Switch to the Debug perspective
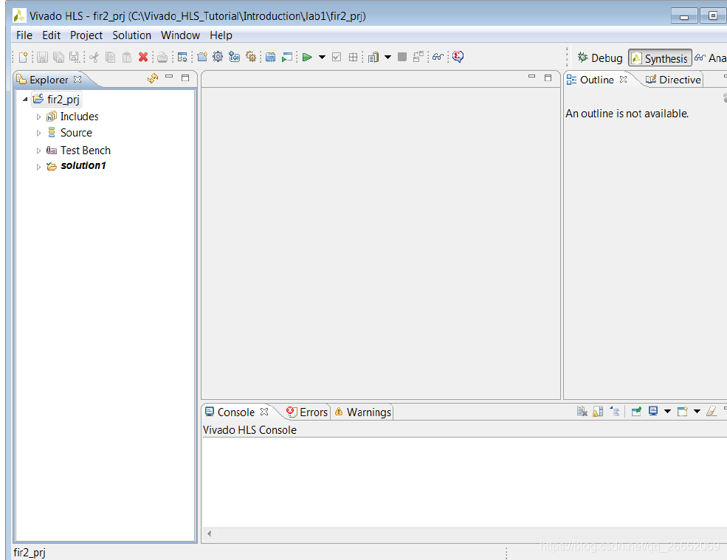This screenshot has width=727, height=560. pyautogui.click(x=600, y=58)
